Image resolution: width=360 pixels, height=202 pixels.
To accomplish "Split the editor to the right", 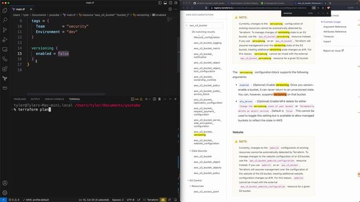I will coord(170,9).
